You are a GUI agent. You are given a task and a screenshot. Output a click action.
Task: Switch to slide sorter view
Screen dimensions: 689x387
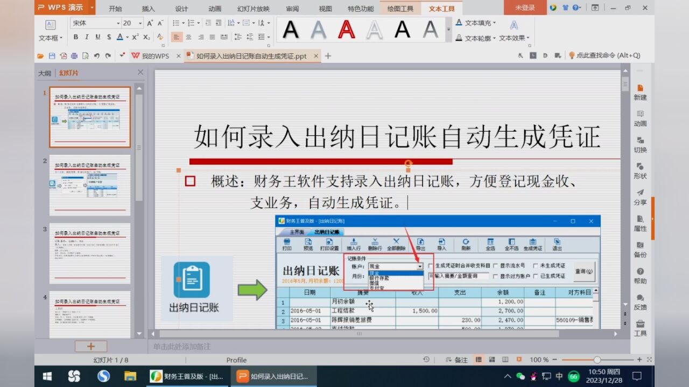click(491, 360)
